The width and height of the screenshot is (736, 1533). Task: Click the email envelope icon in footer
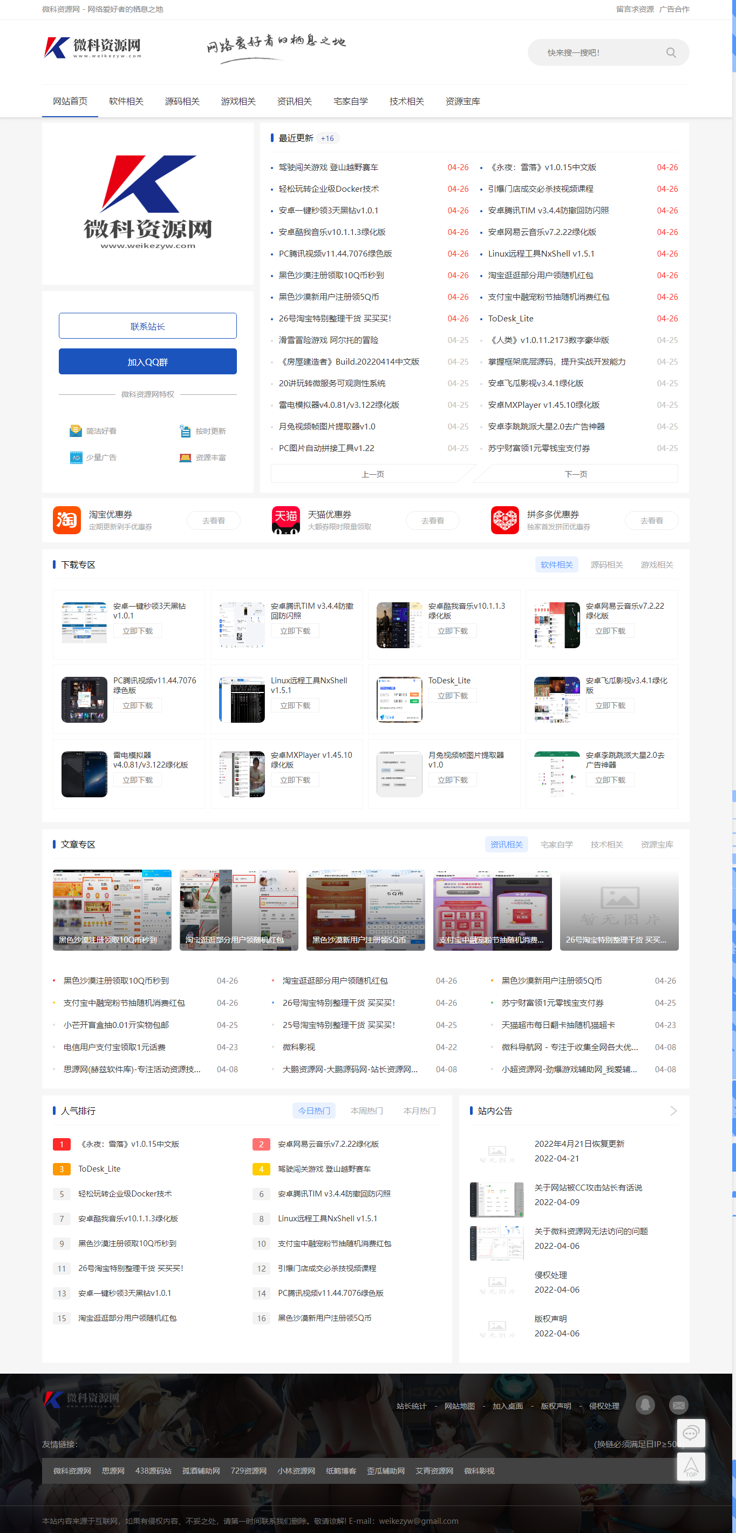[x=678, y=1405]
